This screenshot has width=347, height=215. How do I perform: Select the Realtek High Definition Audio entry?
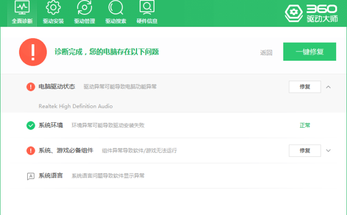pos(75,106)
